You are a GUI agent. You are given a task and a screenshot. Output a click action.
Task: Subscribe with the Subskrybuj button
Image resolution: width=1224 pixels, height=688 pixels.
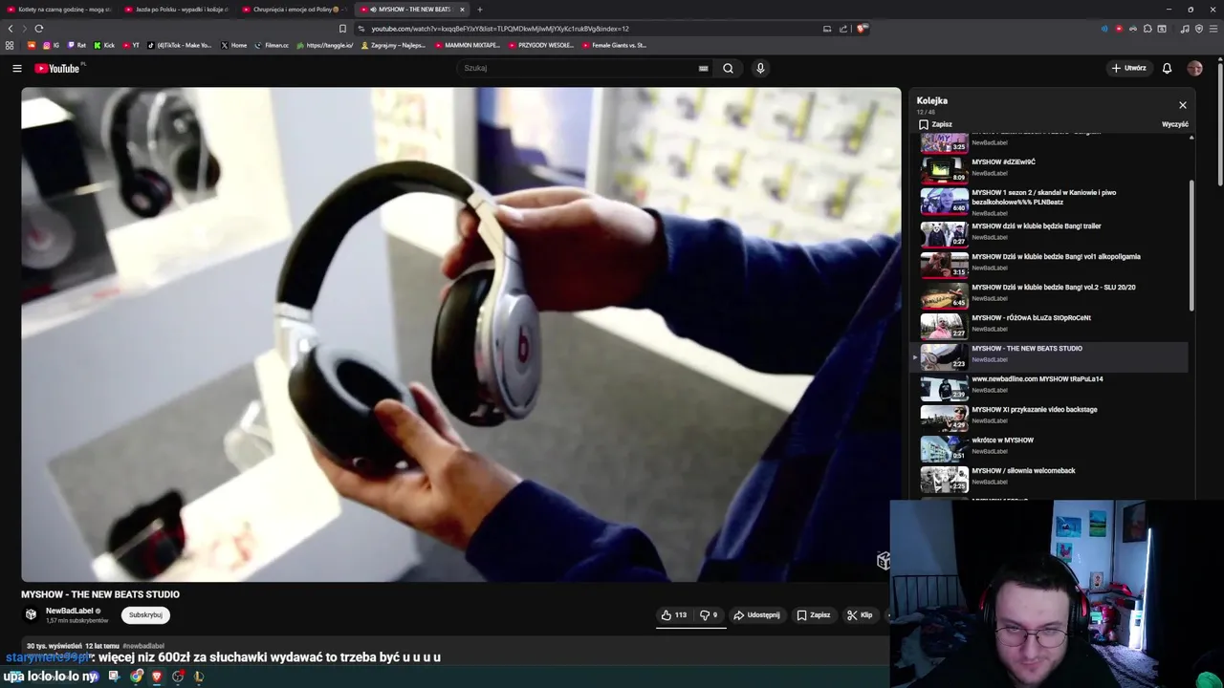coord(145,614)
